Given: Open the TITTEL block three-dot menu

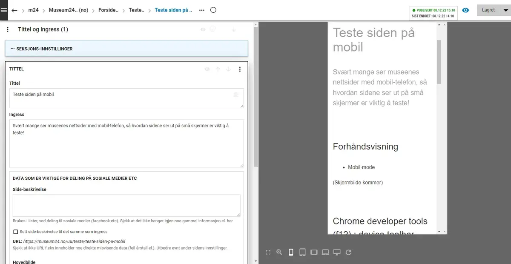Looking at the screenshot, I should 240,69.
